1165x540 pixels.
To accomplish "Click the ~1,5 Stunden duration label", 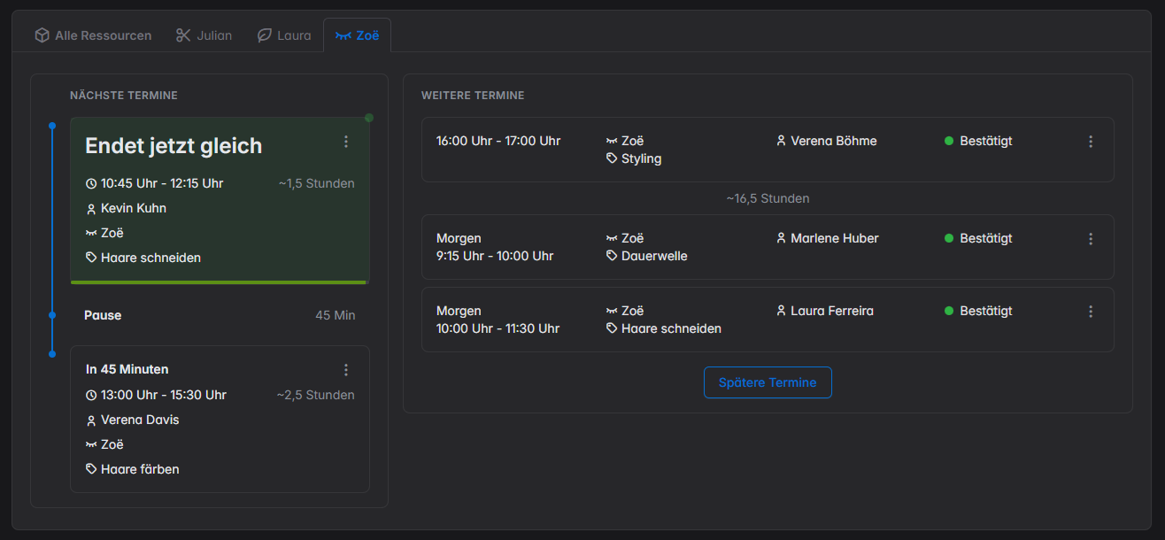I will click(317, 183).
